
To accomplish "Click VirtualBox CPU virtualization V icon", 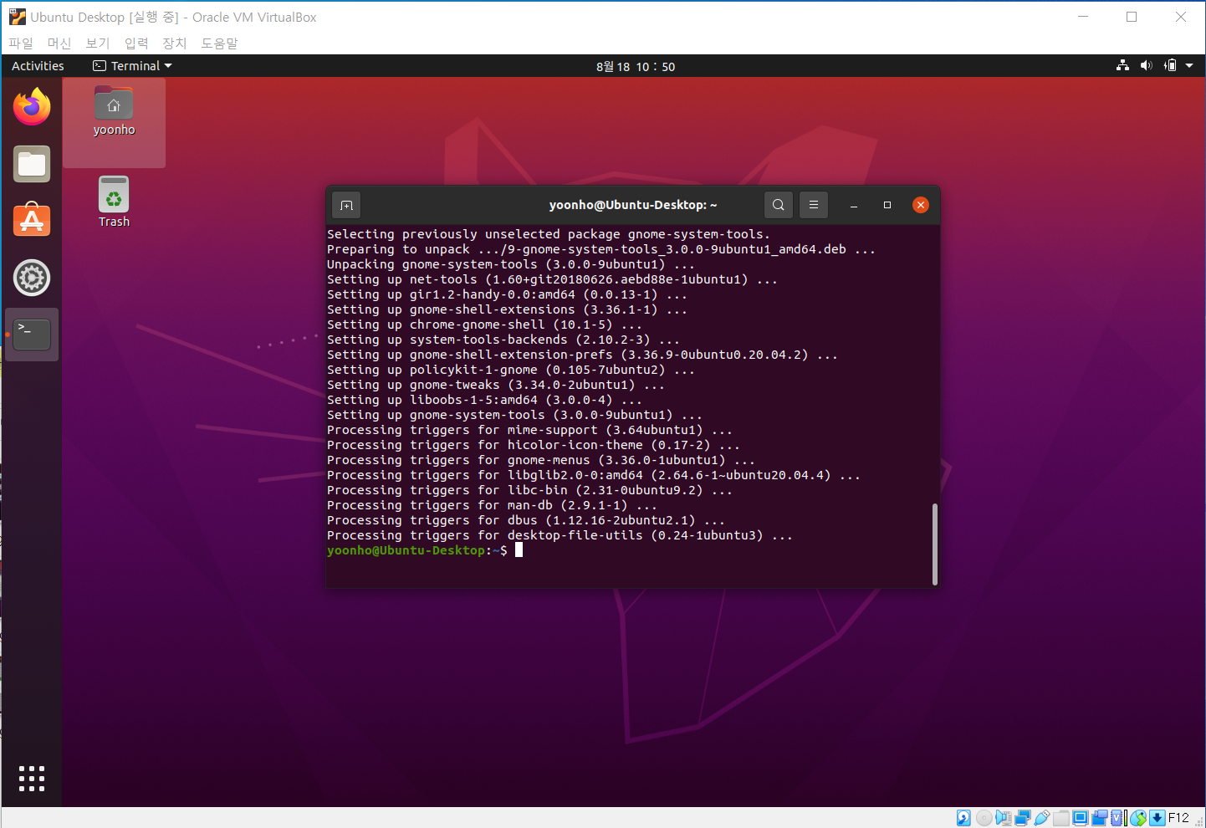I will pyautogui.click(x=1117, y=818).
